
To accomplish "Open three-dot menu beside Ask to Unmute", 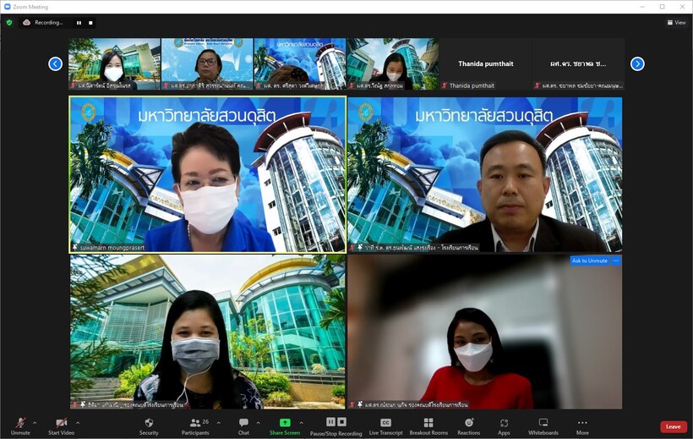I will (616, 261).
